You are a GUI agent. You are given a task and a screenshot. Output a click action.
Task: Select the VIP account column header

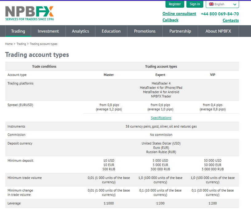tap(213, 75)
